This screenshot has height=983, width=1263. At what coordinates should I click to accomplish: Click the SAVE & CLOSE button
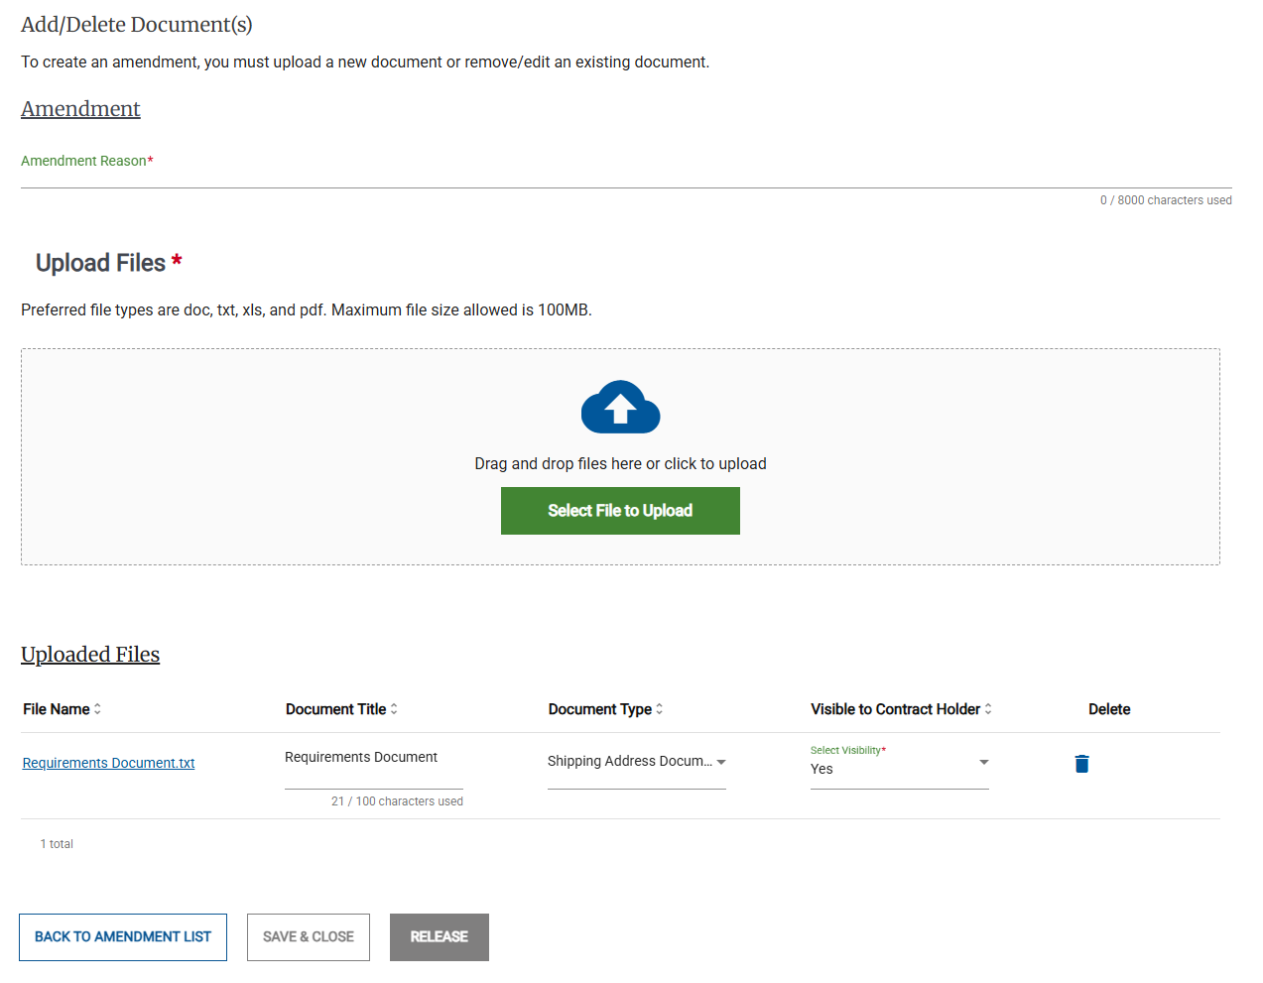pos(308,936)
